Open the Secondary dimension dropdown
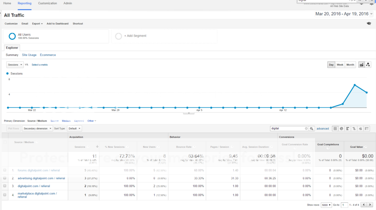Viewport: 376px width, 210px height. tap(37, 128)
